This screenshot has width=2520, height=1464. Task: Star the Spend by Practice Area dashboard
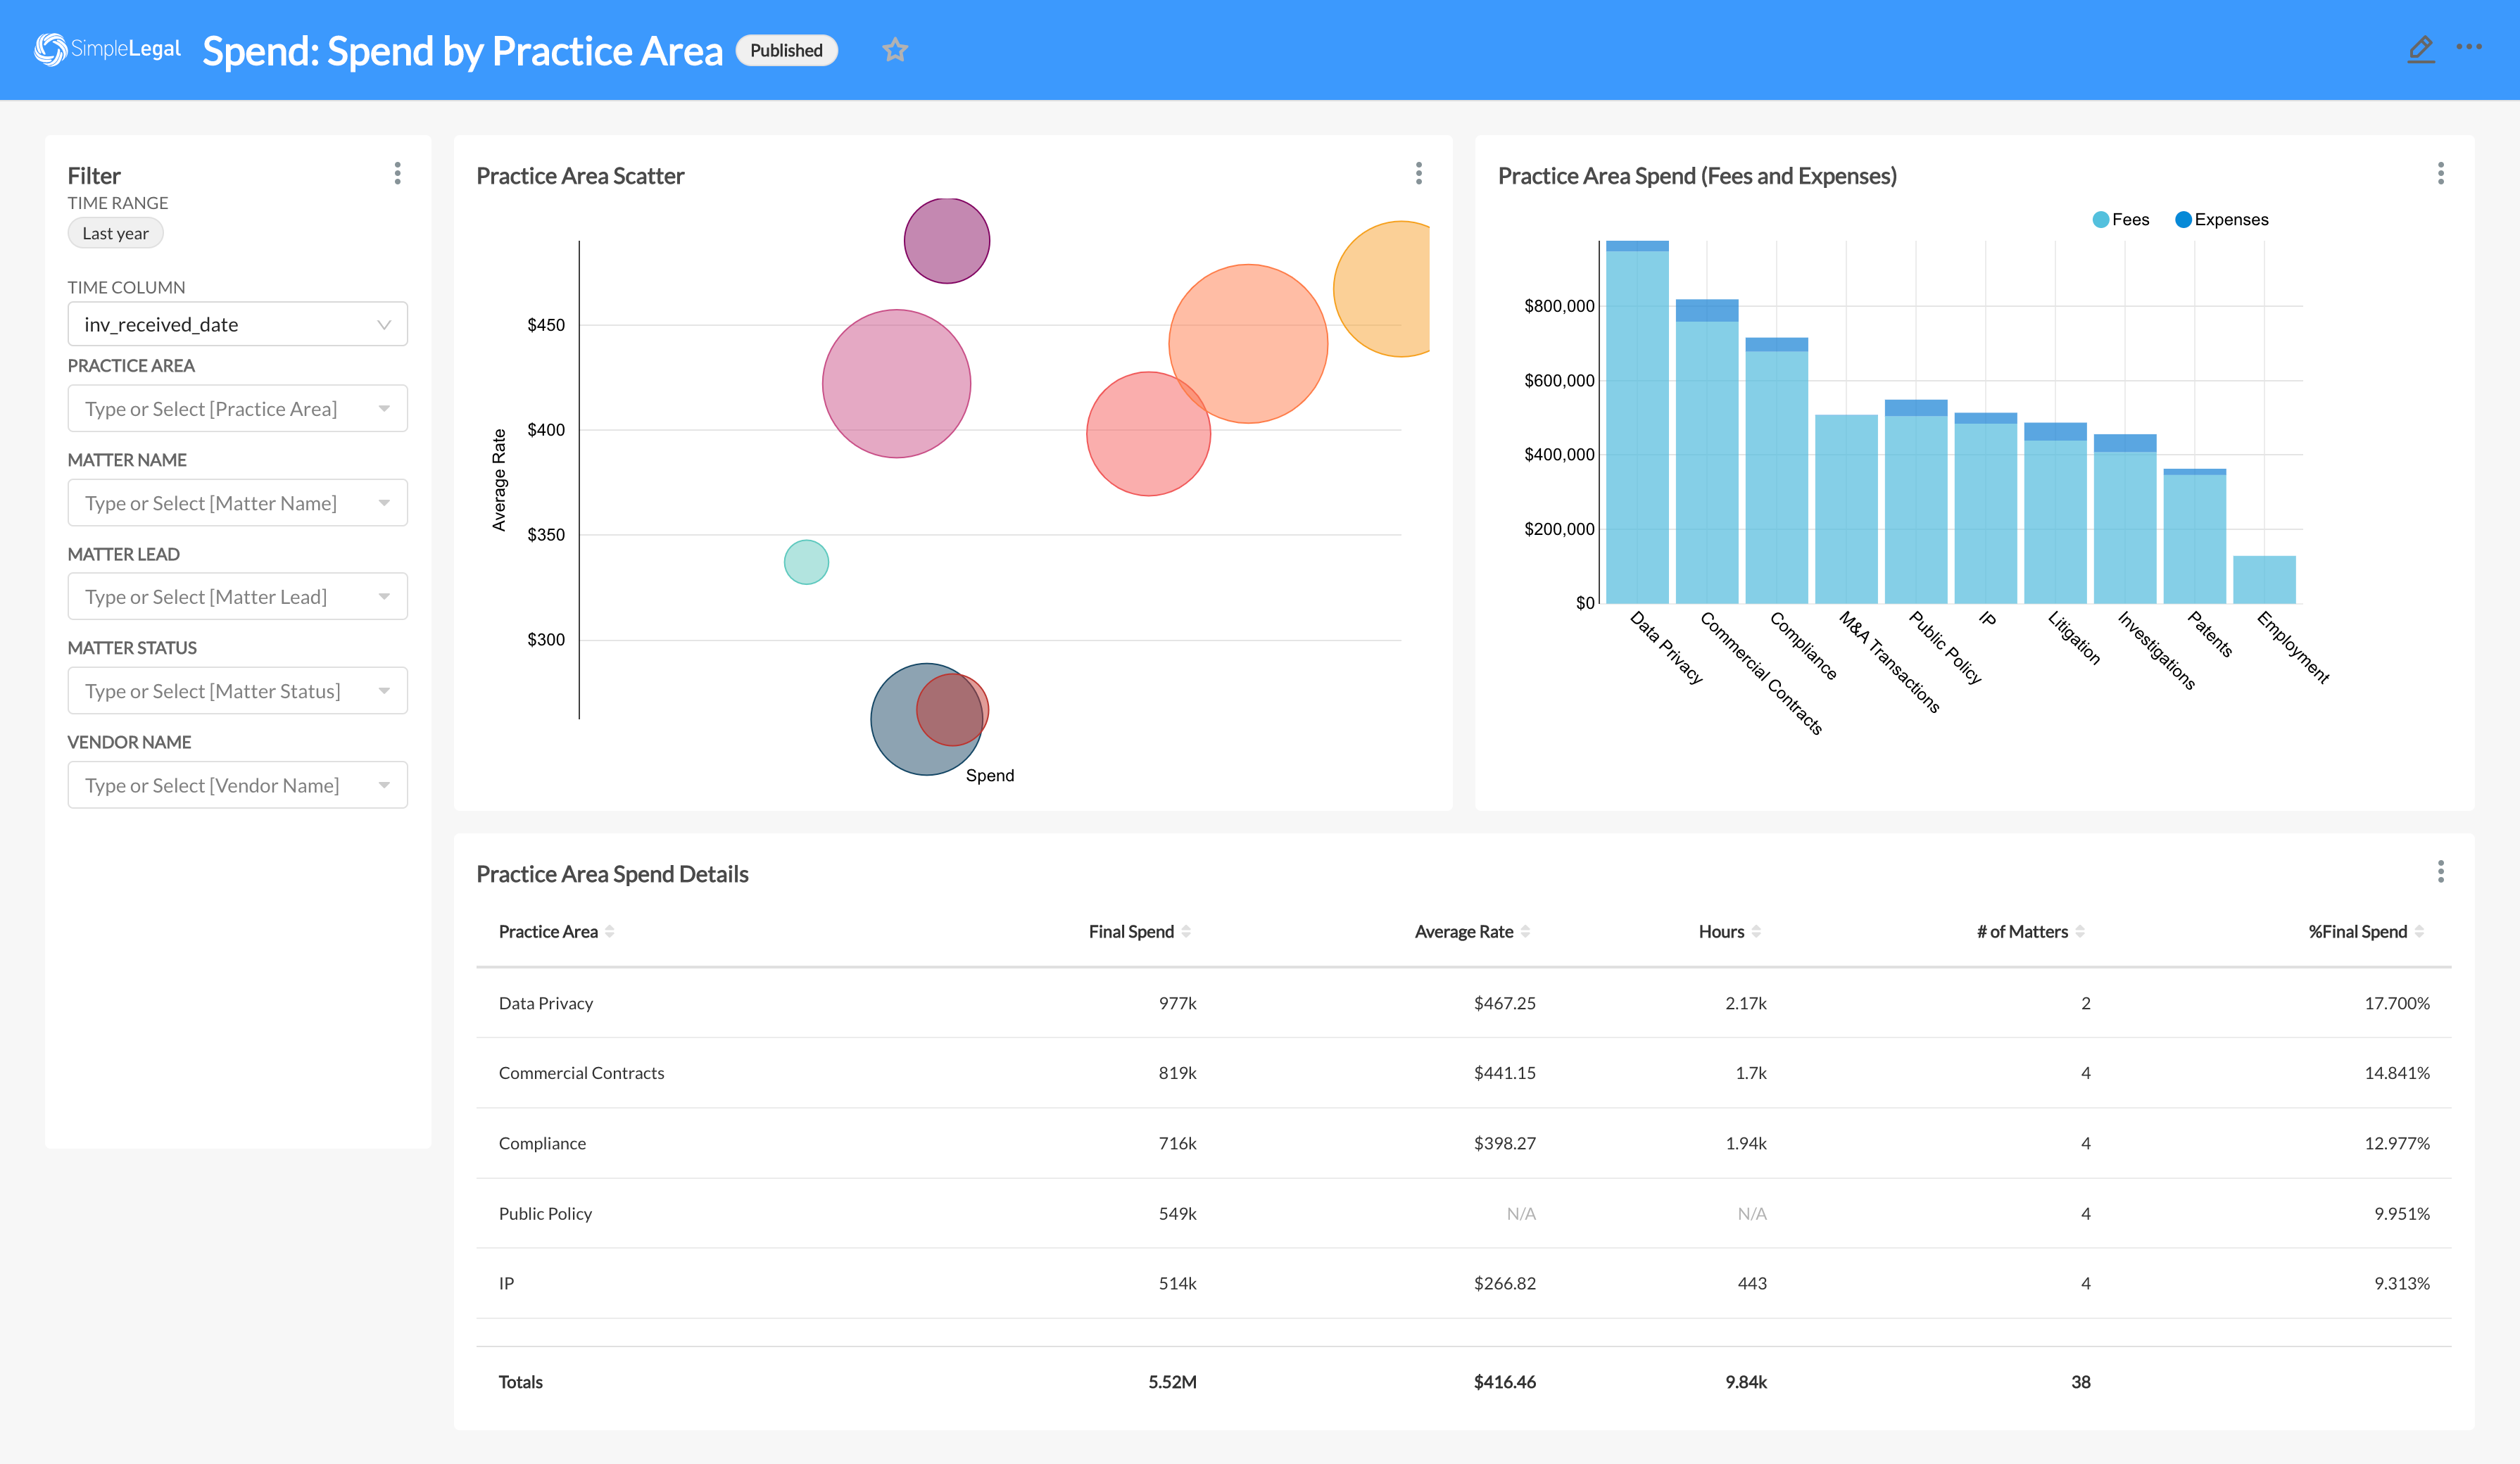[x=895, y=49]
